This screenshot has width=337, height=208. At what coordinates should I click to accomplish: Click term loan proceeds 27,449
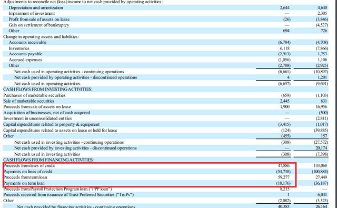321,177
